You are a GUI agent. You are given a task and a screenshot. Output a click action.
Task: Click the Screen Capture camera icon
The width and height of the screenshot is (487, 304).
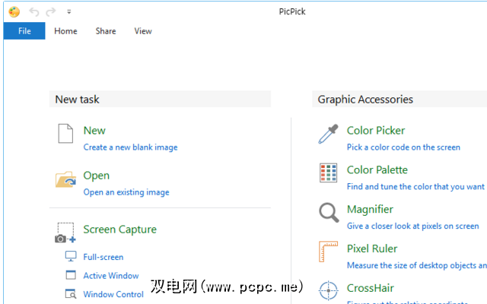(x=65, y=233)
